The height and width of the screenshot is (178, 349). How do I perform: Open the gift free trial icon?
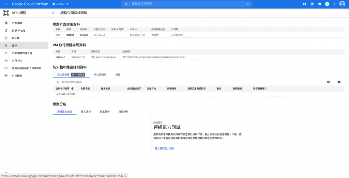coord(304,4)
